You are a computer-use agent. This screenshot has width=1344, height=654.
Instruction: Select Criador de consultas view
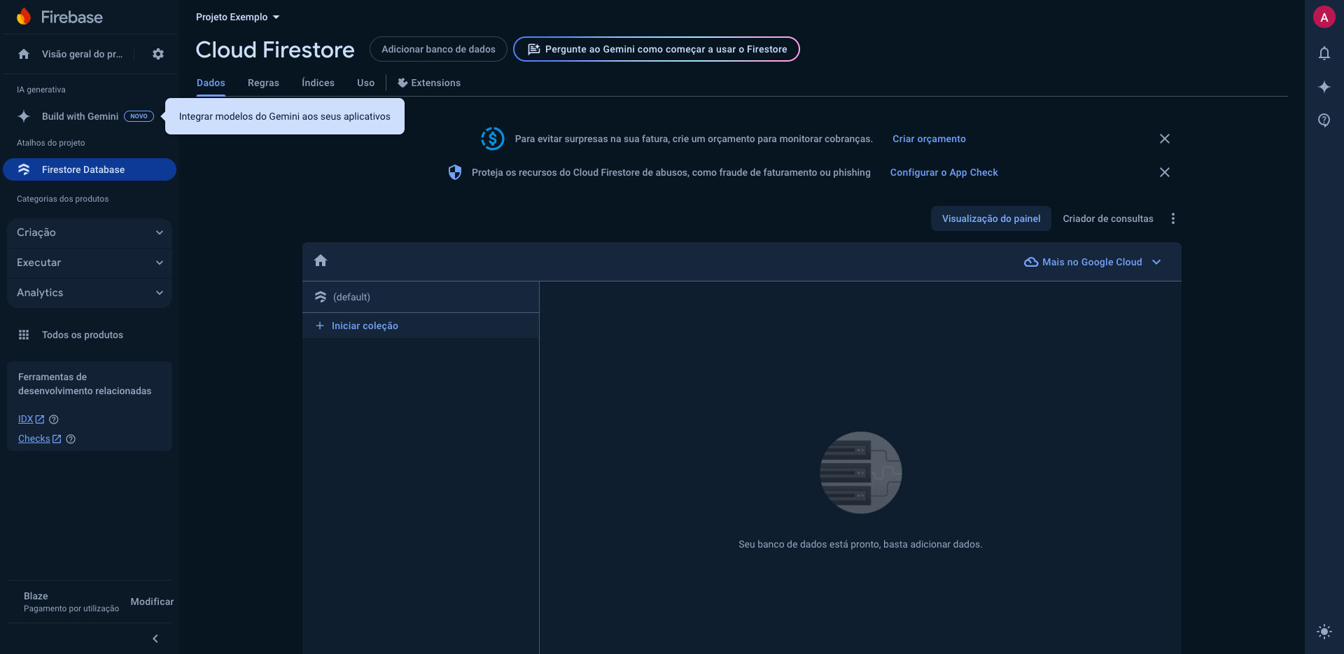1108,218
